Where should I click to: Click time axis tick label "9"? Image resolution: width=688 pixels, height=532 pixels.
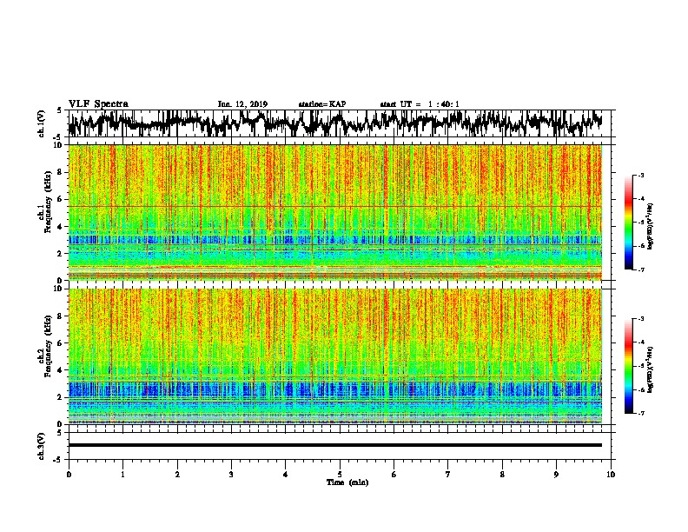click(x=556, y=474)
